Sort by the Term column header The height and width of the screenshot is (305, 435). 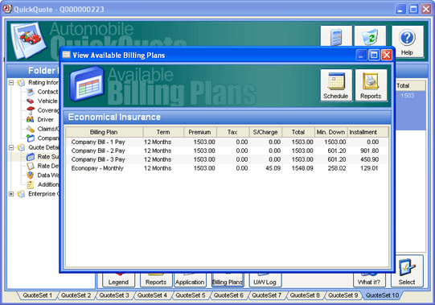pos(163,132)
